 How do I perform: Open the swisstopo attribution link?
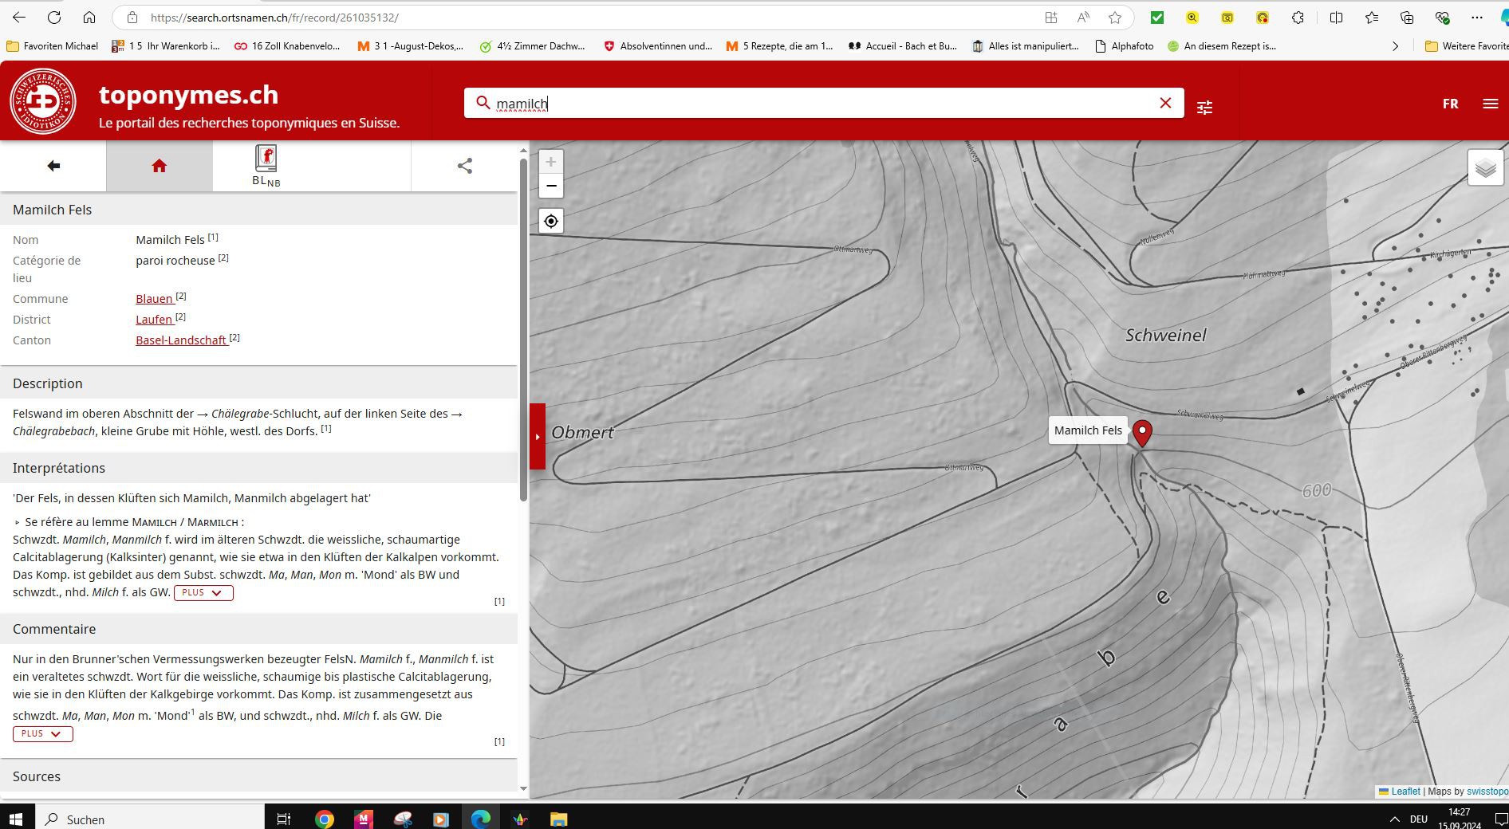pos(1487,792)
